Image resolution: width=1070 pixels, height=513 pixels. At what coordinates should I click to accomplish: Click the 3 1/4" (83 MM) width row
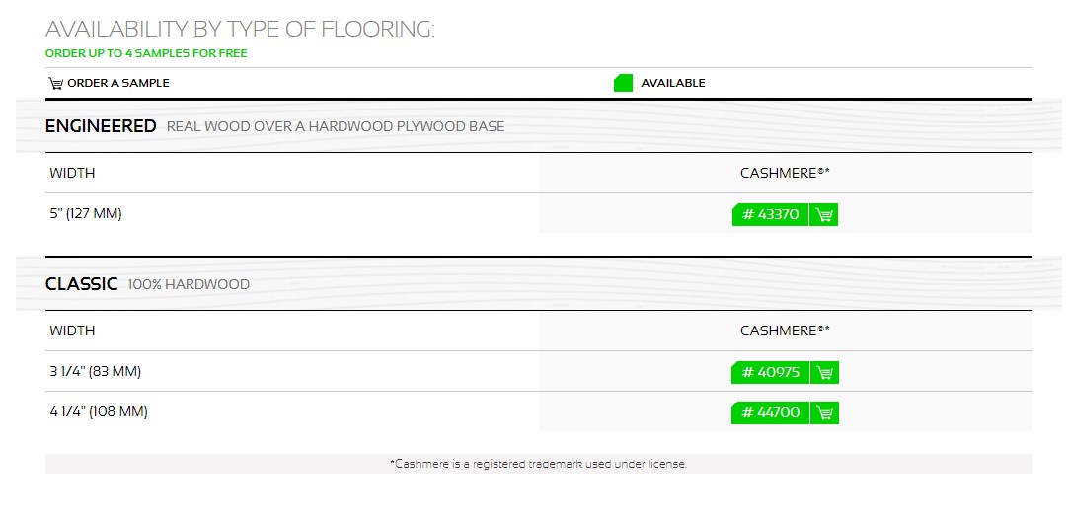538,371
